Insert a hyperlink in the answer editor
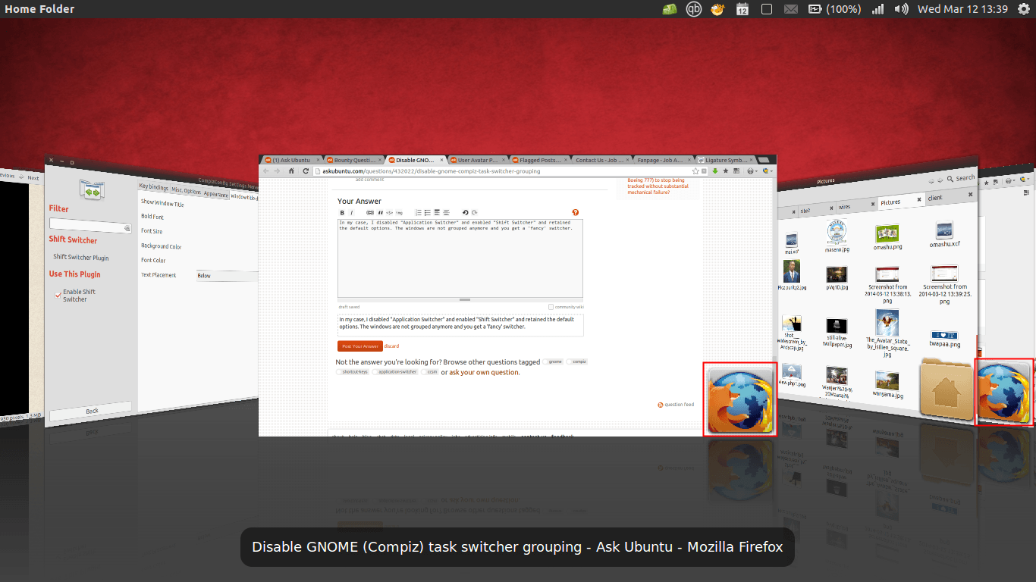This screenshot has width=1036, height=582. coord(370,212)
